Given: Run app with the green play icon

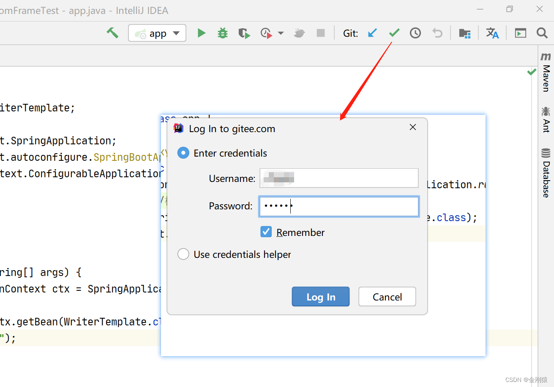Looking at the screenshot, I should pos(202,33).
